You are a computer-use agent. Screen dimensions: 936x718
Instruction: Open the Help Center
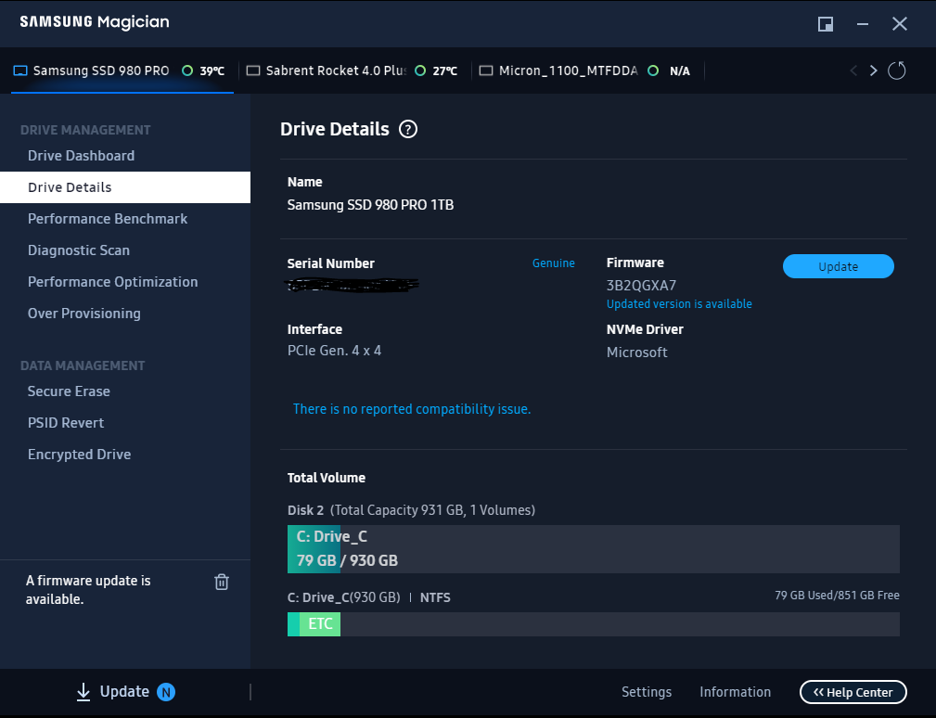tap(853, 692)
